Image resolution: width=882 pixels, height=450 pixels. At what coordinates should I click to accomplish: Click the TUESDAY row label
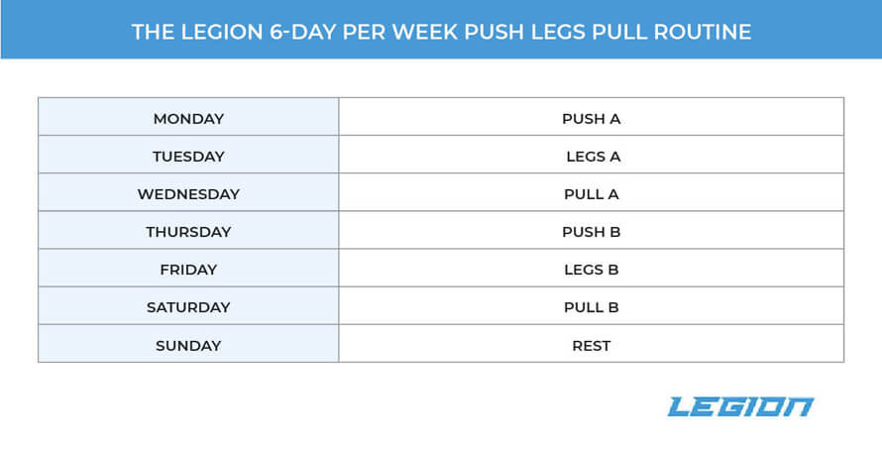tap(188, 157)
